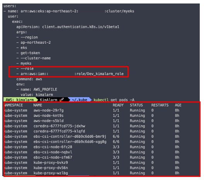Select pod name kube-proxy-dv56n
204x180 pixels.
pos(51,168)
